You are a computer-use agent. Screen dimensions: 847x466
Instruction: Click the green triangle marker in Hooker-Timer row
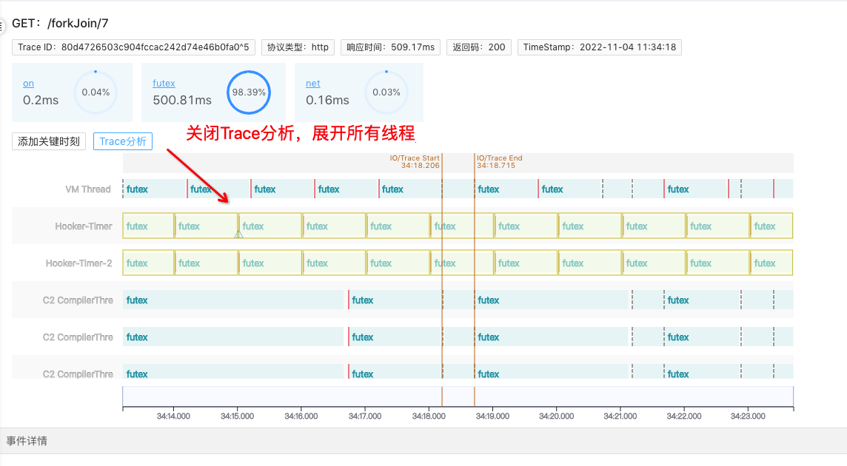point(238,234)
